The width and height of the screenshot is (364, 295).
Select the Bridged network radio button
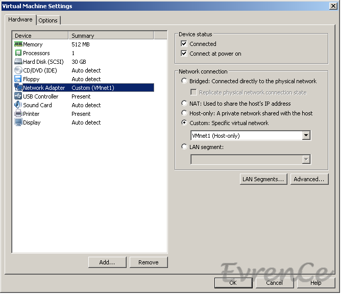[184, 81]
